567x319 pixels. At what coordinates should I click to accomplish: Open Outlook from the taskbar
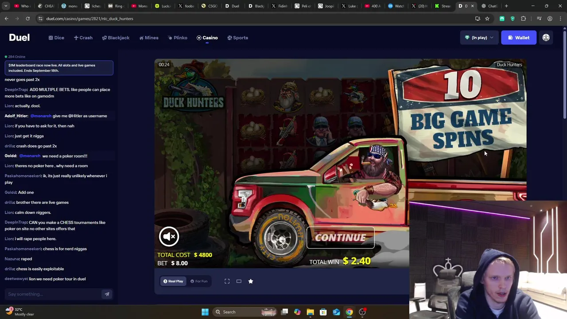336,312
